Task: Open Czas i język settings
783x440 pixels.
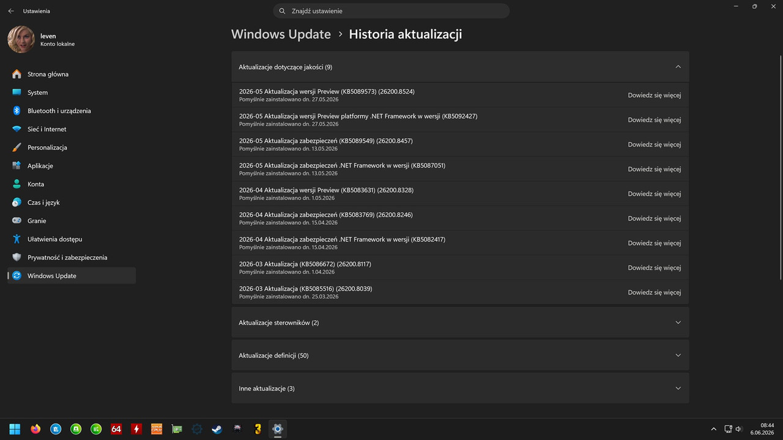Action: (72, 202)
